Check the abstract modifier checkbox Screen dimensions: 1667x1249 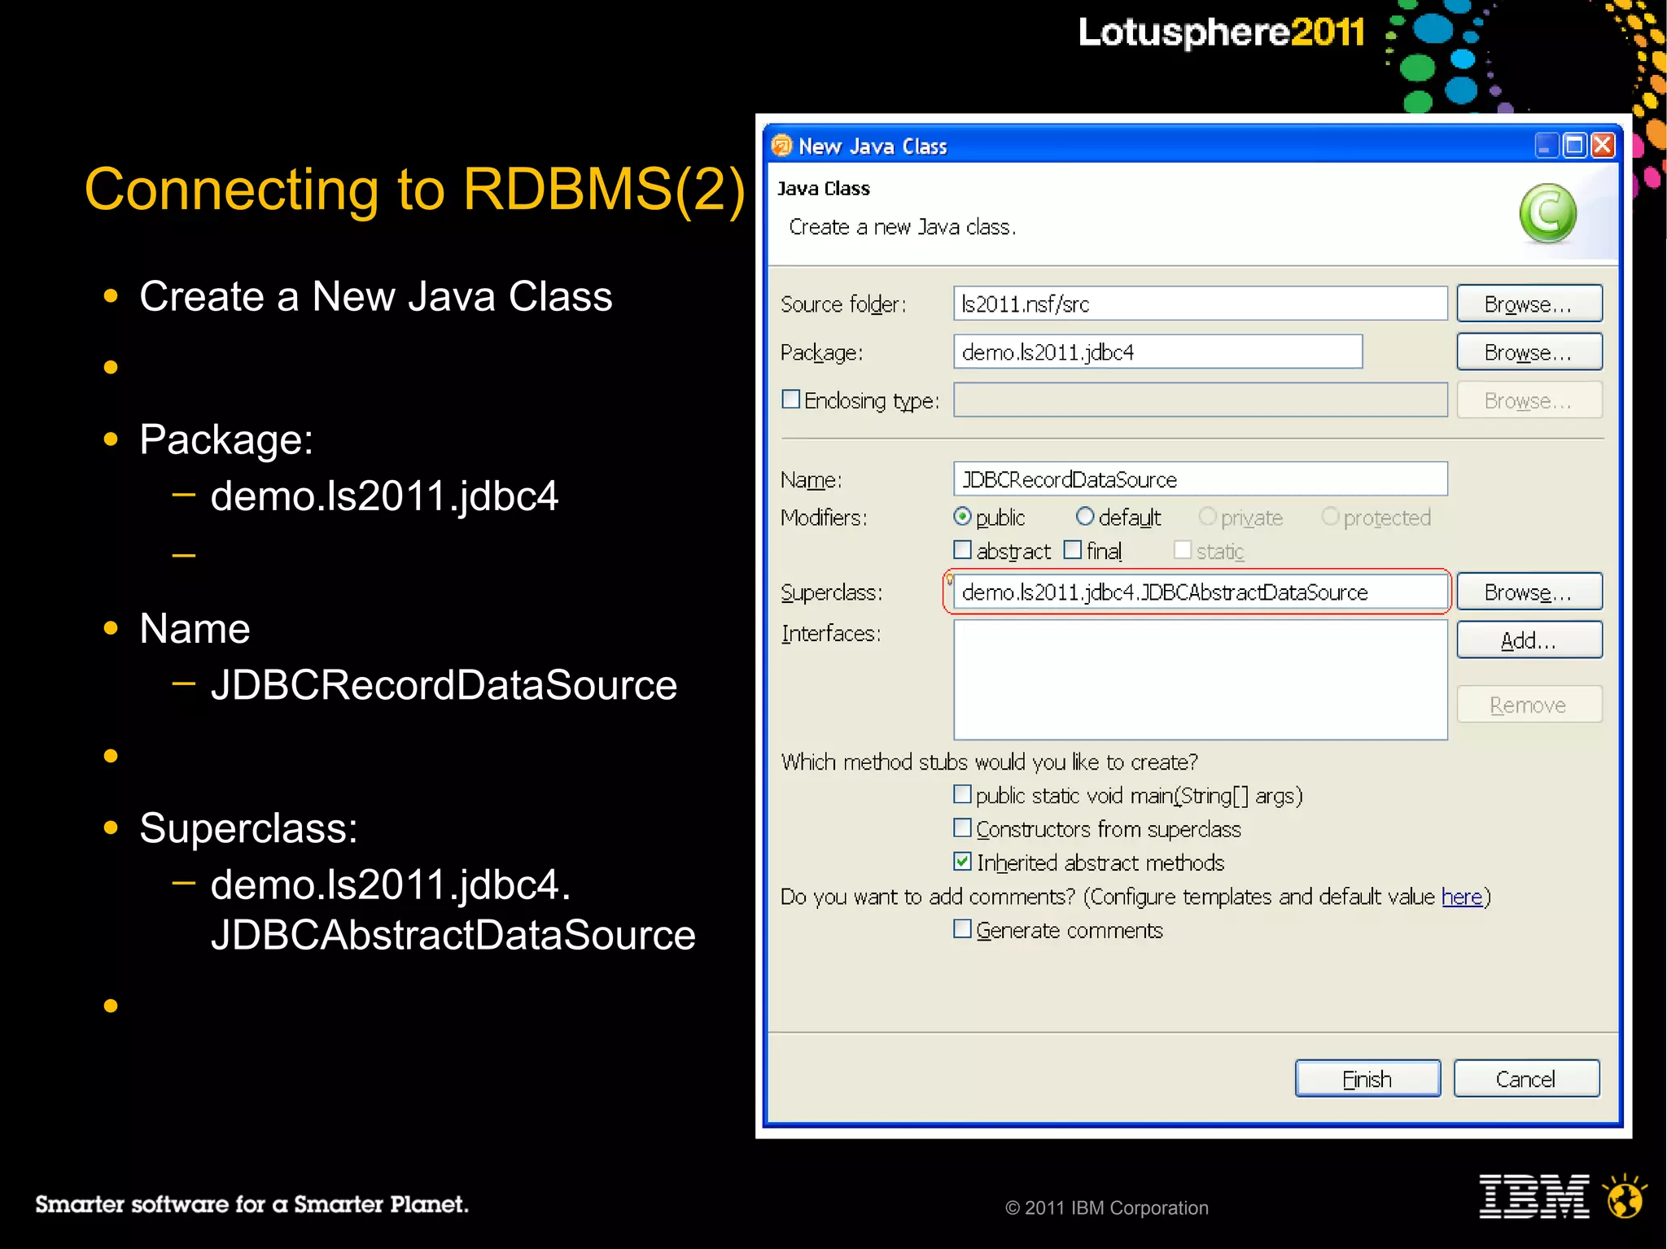click(x=962, y=550)
